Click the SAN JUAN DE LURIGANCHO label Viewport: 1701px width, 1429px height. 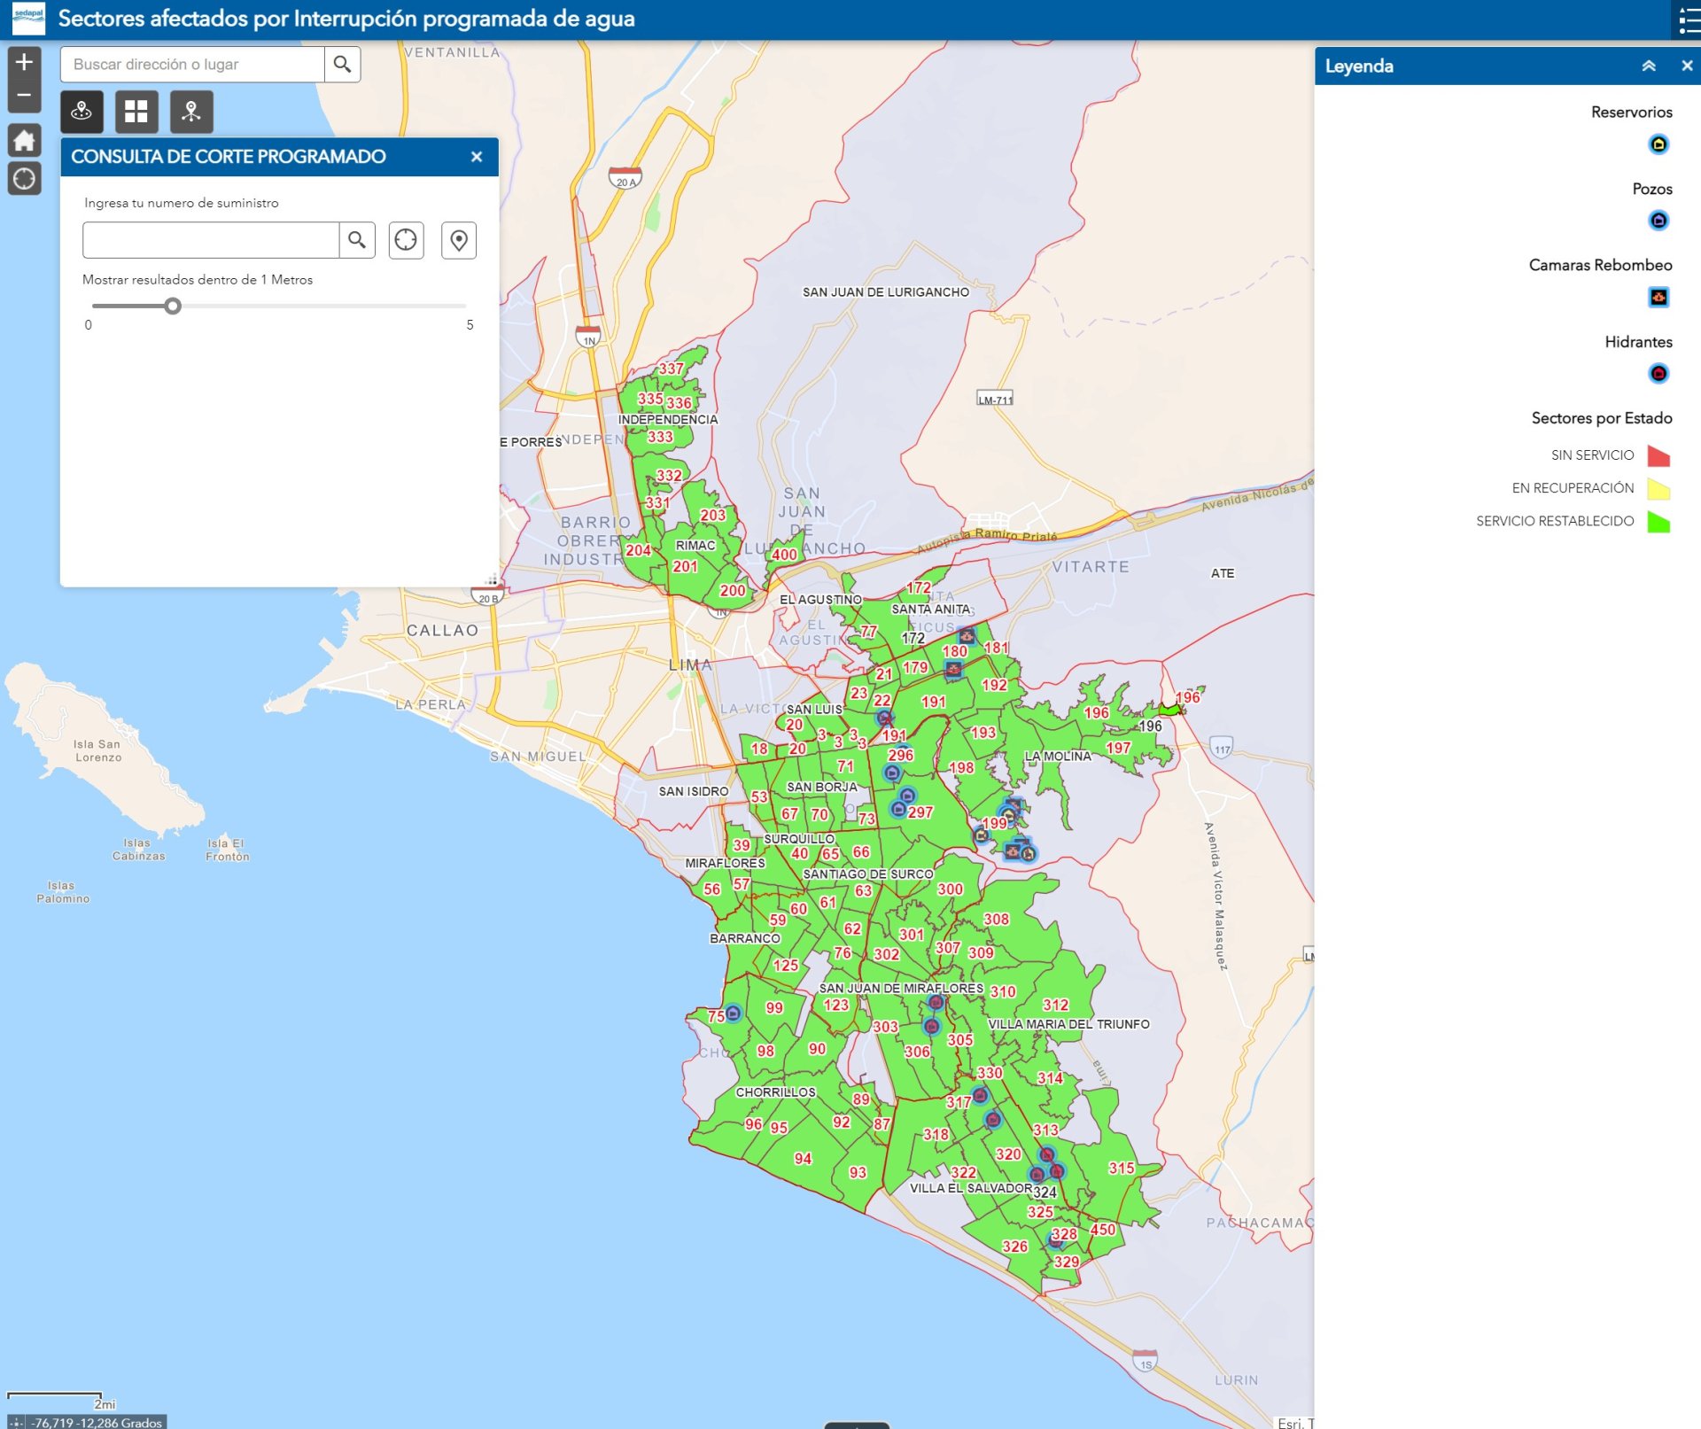coord(886,292)
